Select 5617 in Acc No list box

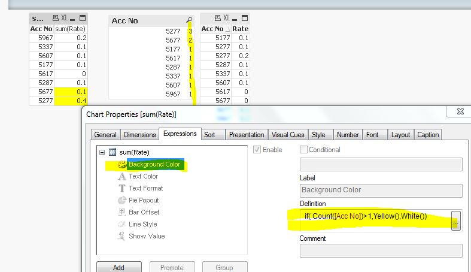(150, 58)
